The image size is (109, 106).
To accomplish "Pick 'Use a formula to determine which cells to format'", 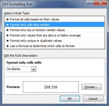I will tap(54, 46).
